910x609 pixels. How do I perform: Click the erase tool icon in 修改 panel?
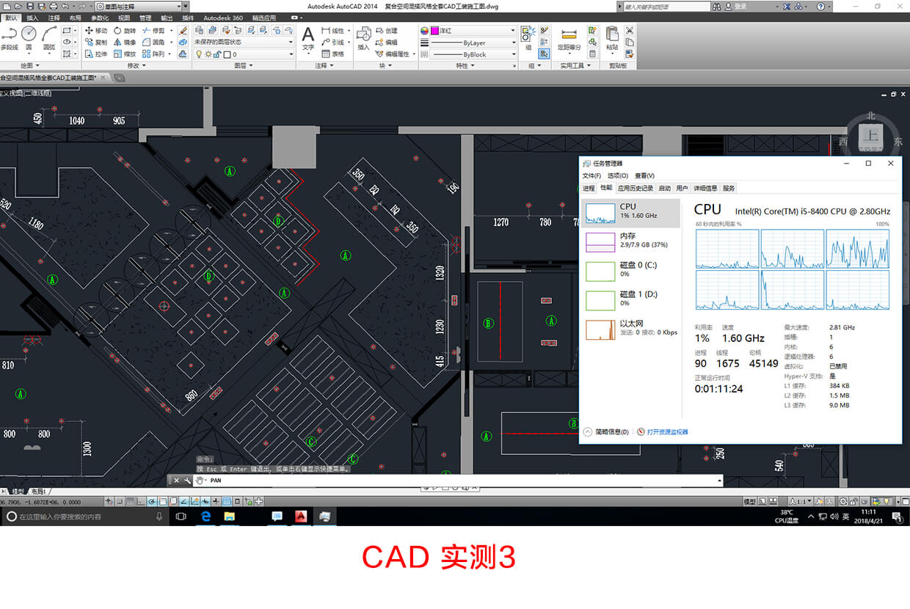tap(183, 31)
